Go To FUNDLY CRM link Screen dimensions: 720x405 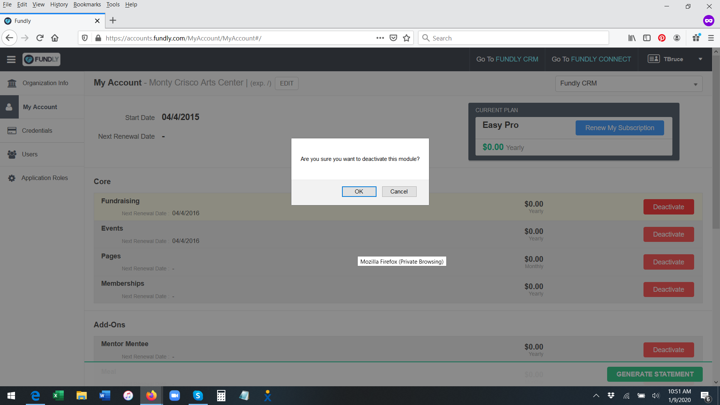coord(507,59)
